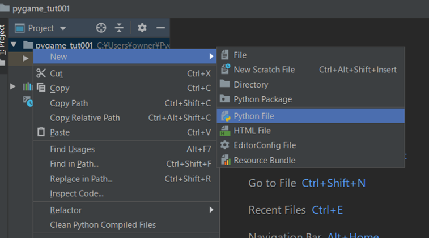Click the locate/select opened file crosshair icon
The height and width of the screenshot is (238, 429).
tap(101, 28)
